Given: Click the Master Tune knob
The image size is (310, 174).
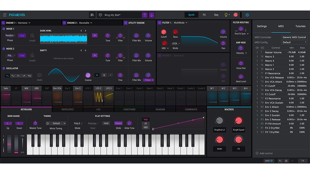Looking at the screenshot, I should [x=35, y=123].
